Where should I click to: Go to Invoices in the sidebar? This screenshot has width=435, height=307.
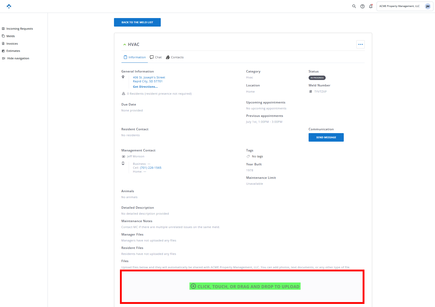click(12, 44)
